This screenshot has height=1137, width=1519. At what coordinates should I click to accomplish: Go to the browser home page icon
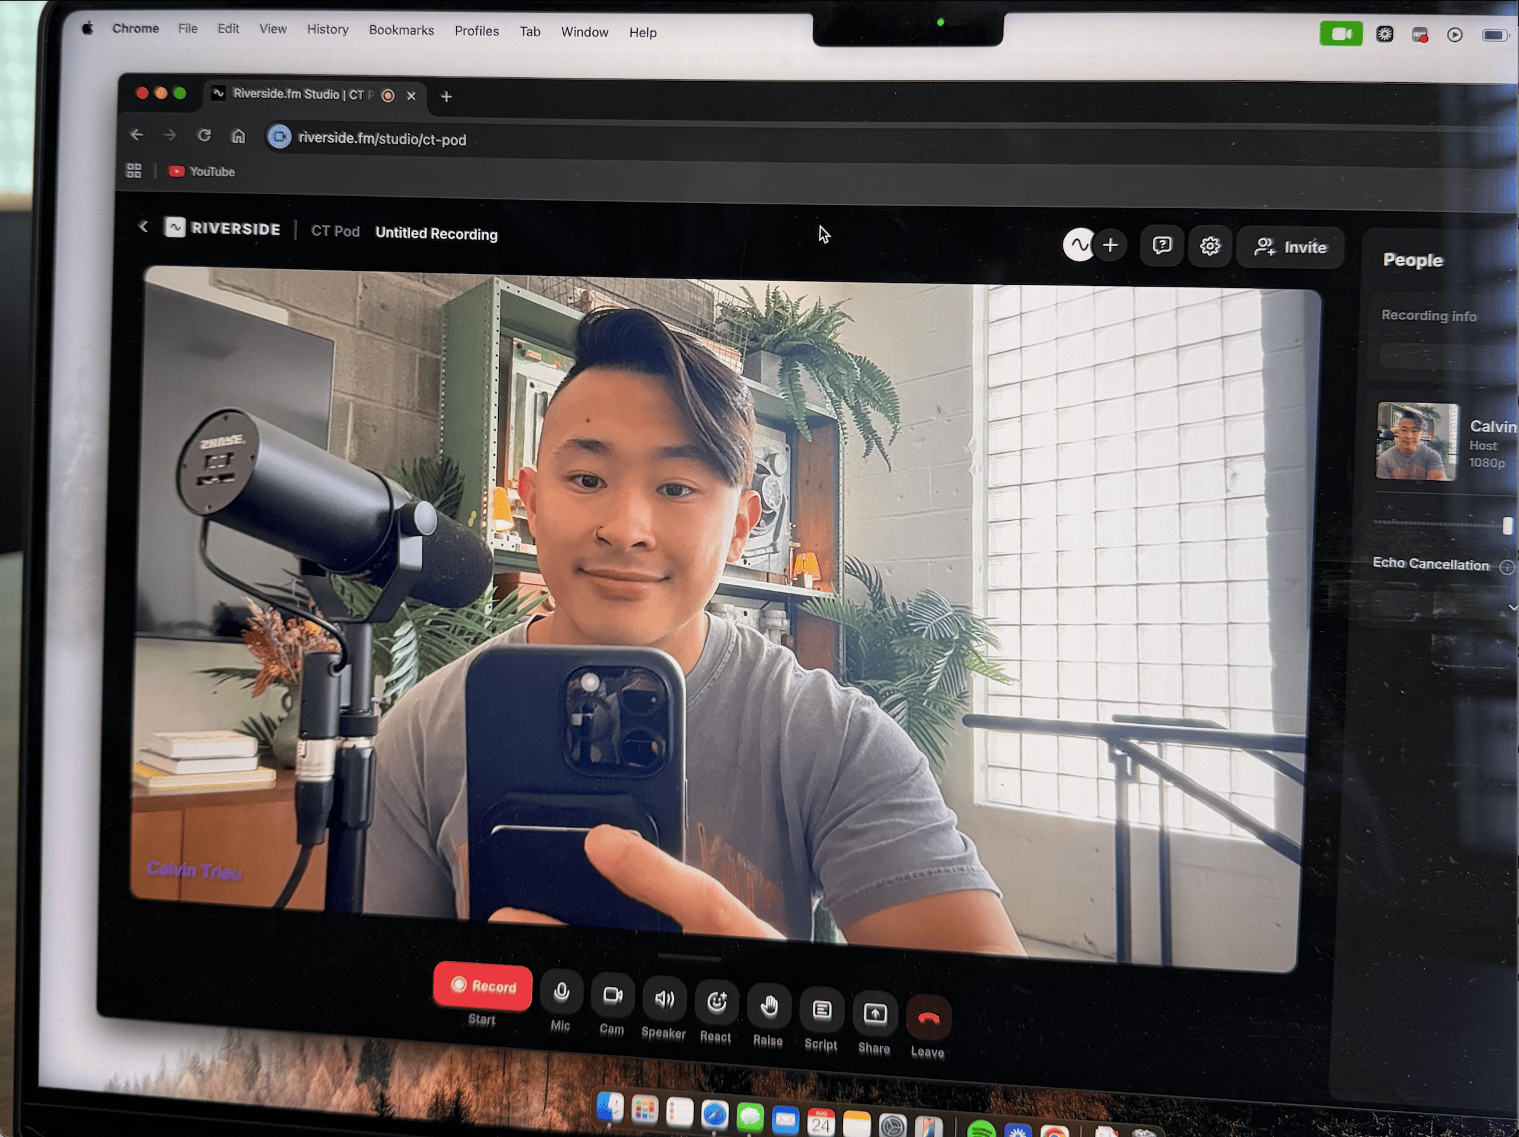[x=238, y=136]
